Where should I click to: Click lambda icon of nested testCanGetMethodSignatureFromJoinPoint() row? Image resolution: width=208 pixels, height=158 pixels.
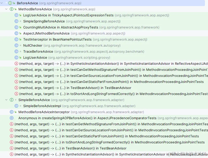[x=16, y=70]
